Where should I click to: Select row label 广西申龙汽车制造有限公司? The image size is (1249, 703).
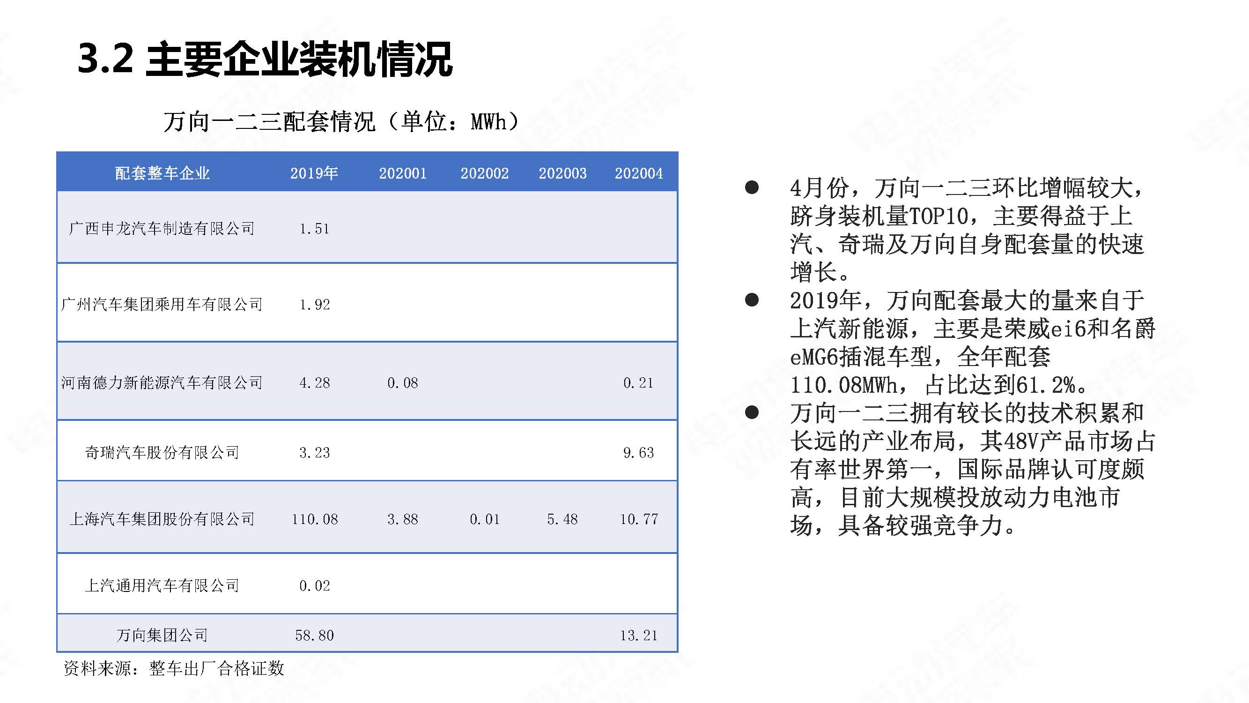[162, 228]
